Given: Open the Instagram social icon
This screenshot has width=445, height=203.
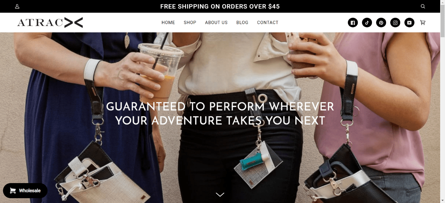Looking at the screenshot, I should [x=395, y=22].
